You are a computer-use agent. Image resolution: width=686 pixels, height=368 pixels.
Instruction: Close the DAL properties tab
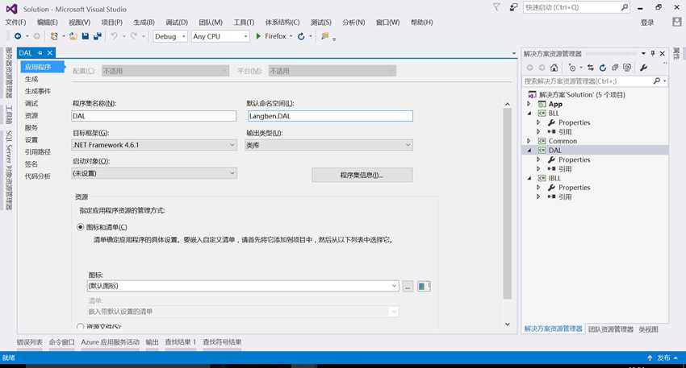(50, 53)
